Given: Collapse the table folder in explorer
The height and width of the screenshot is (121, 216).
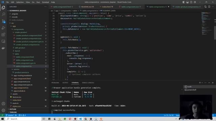Looking at the screenshot, I should pyautogui.click(x=28, y=54).
